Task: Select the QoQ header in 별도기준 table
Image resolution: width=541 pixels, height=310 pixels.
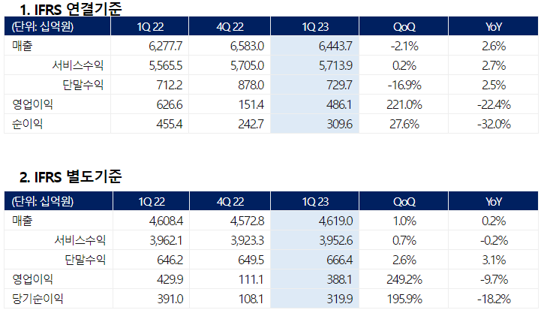Action: click(404, 201)
